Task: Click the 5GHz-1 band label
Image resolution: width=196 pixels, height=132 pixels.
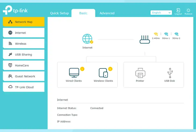Action: pyautogui.click(x=166, y=38)
